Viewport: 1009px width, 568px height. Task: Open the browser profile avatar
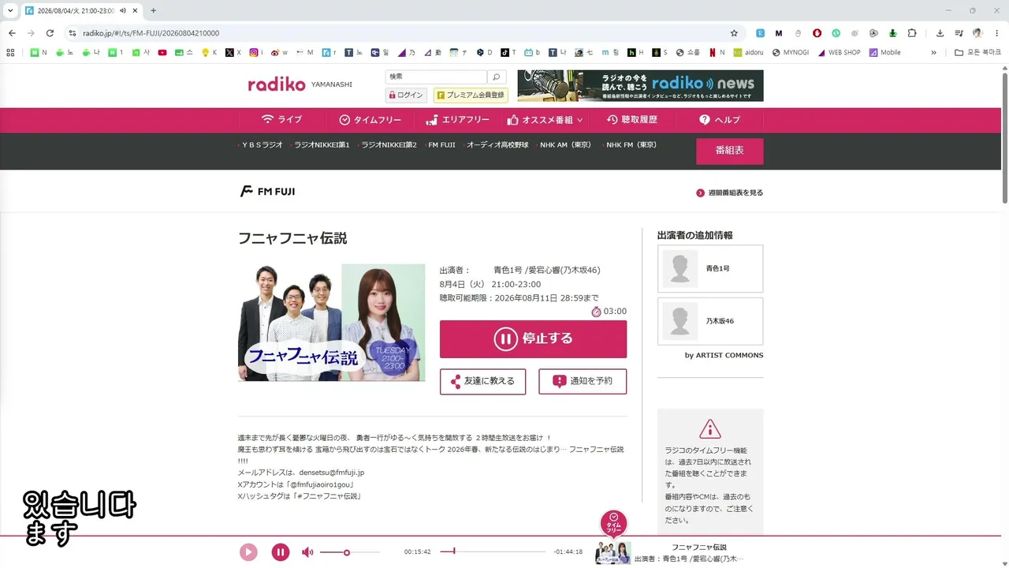pyautogui.click(x=977, y=33)
